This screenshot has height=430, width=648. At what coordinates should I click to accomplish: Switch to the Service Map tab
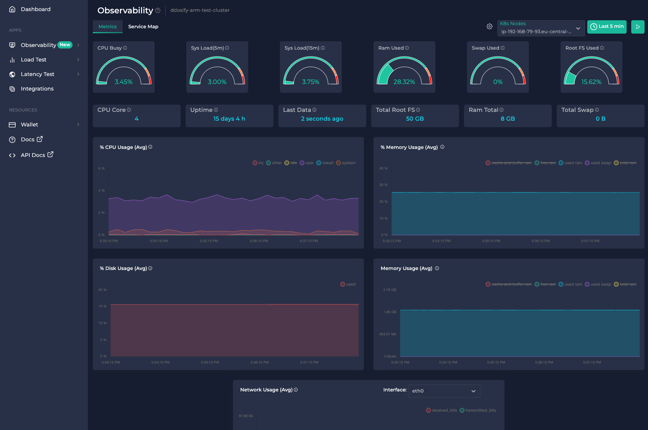point(143,27)
